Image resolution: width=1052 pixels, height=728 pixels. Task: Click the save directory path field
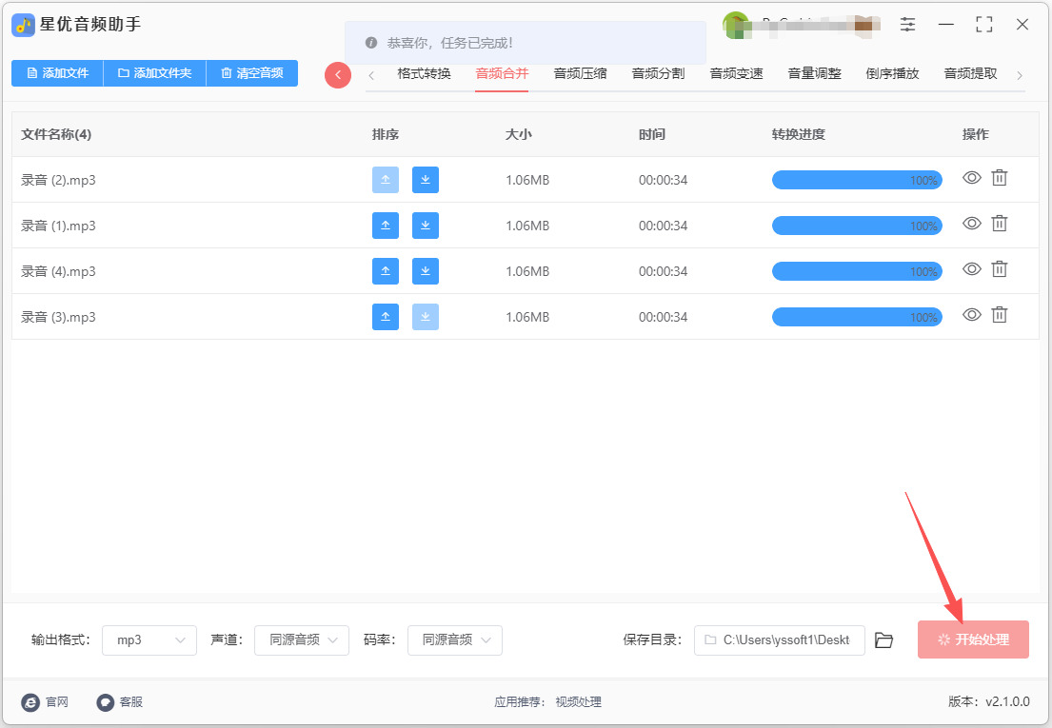click(779, 640)
